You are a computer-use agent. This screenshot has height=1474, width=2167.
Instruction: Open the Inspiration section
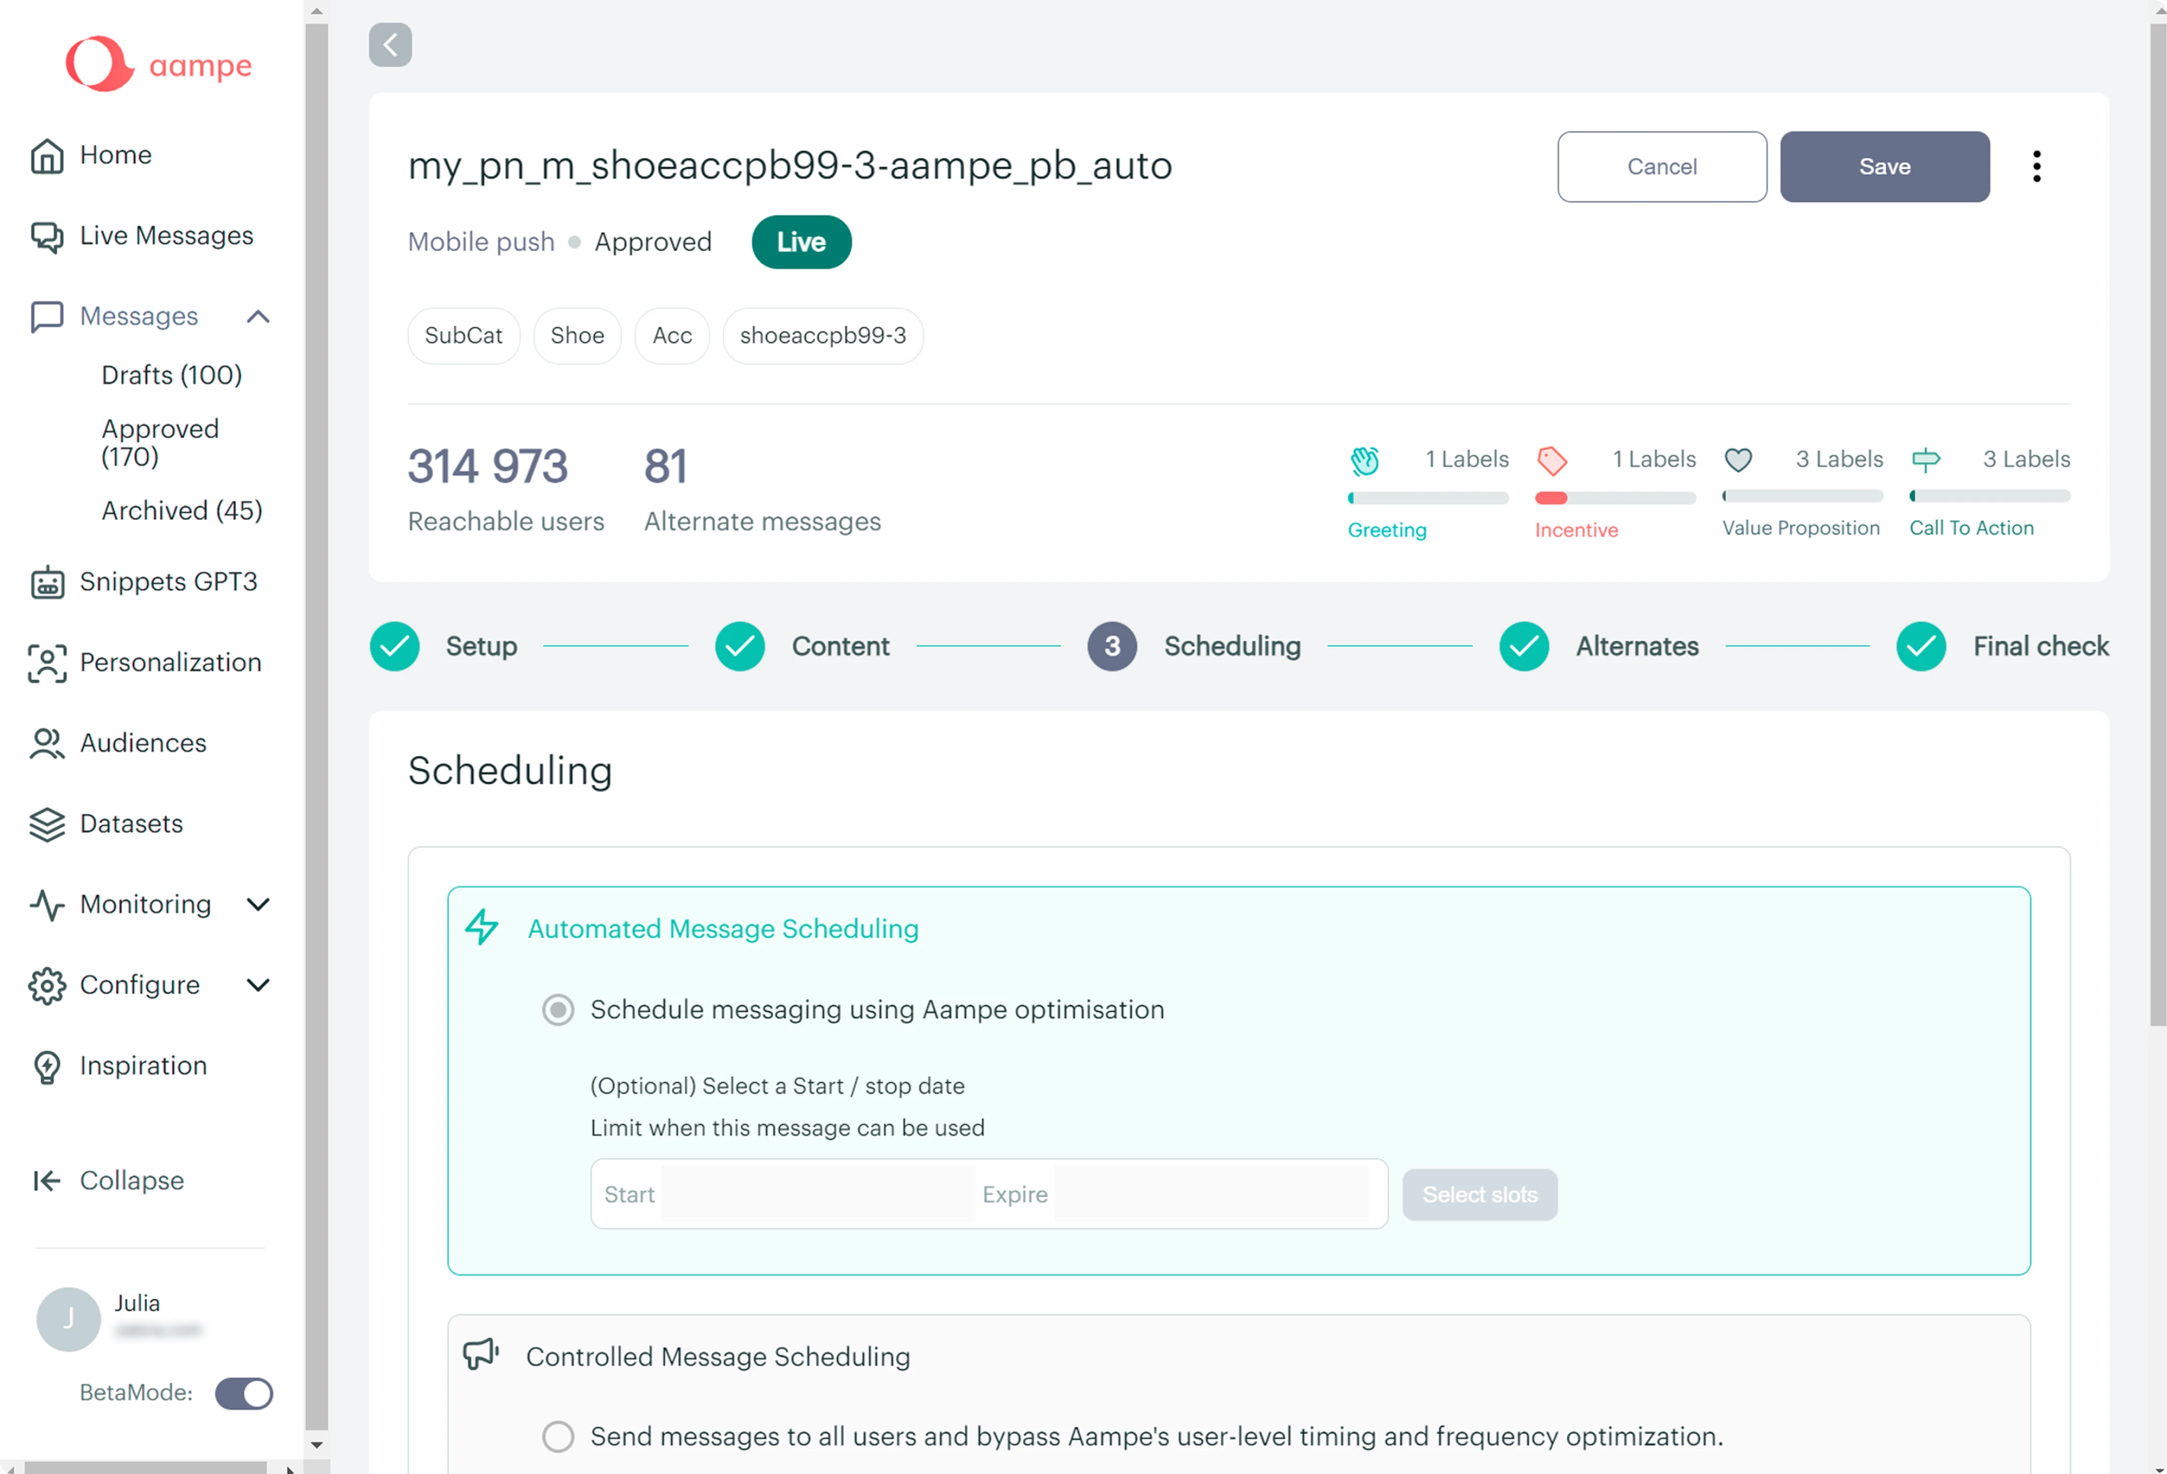point(141,1065)
